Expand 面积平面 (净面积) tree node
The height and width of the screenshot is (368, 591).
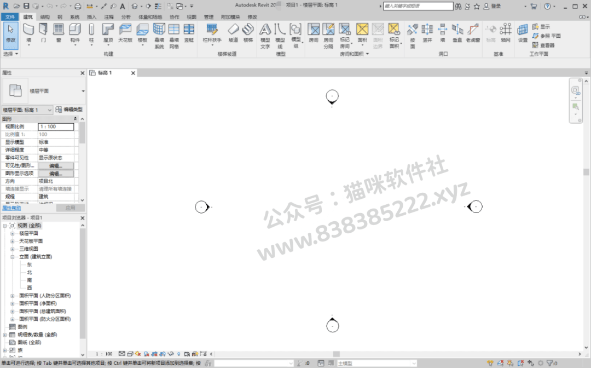point(13,303)
